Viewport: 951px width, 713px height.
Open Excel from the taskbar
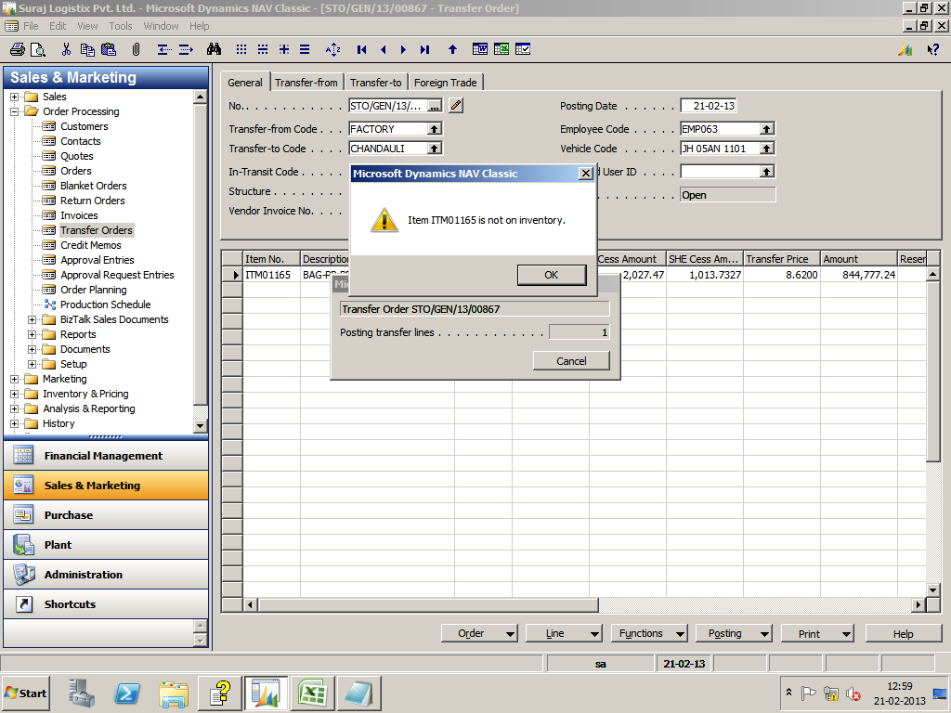(x=312, y=694)
